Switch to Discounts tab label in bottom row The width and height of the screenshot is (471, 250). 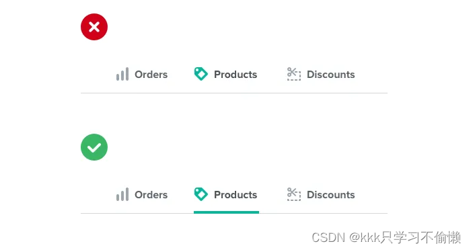coord(331,195)
